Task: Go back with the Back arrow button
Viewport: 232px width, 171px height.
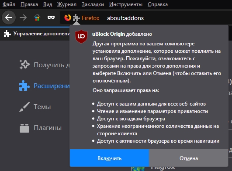Action: [9, 17]
